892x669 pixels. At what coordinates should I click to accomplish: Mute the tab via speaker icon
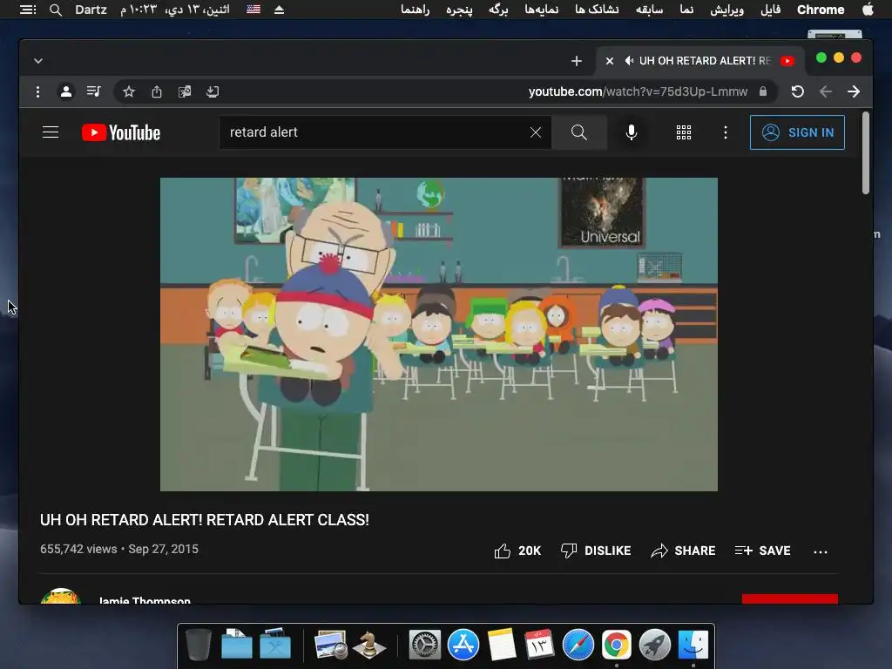click(x=629, y=61)
